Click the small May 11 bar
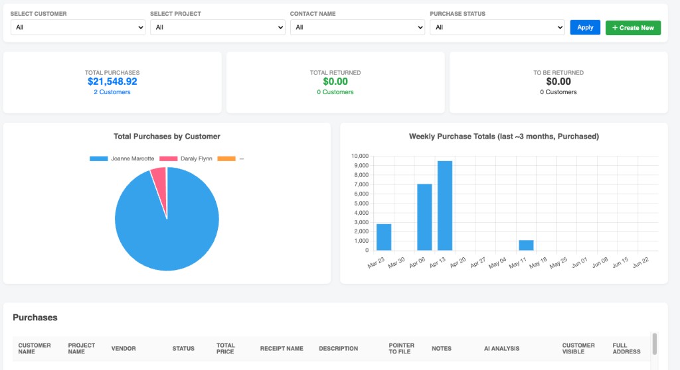Image resolution: width=680 pixels, height=370 pixels. click(x=526, y=245)
